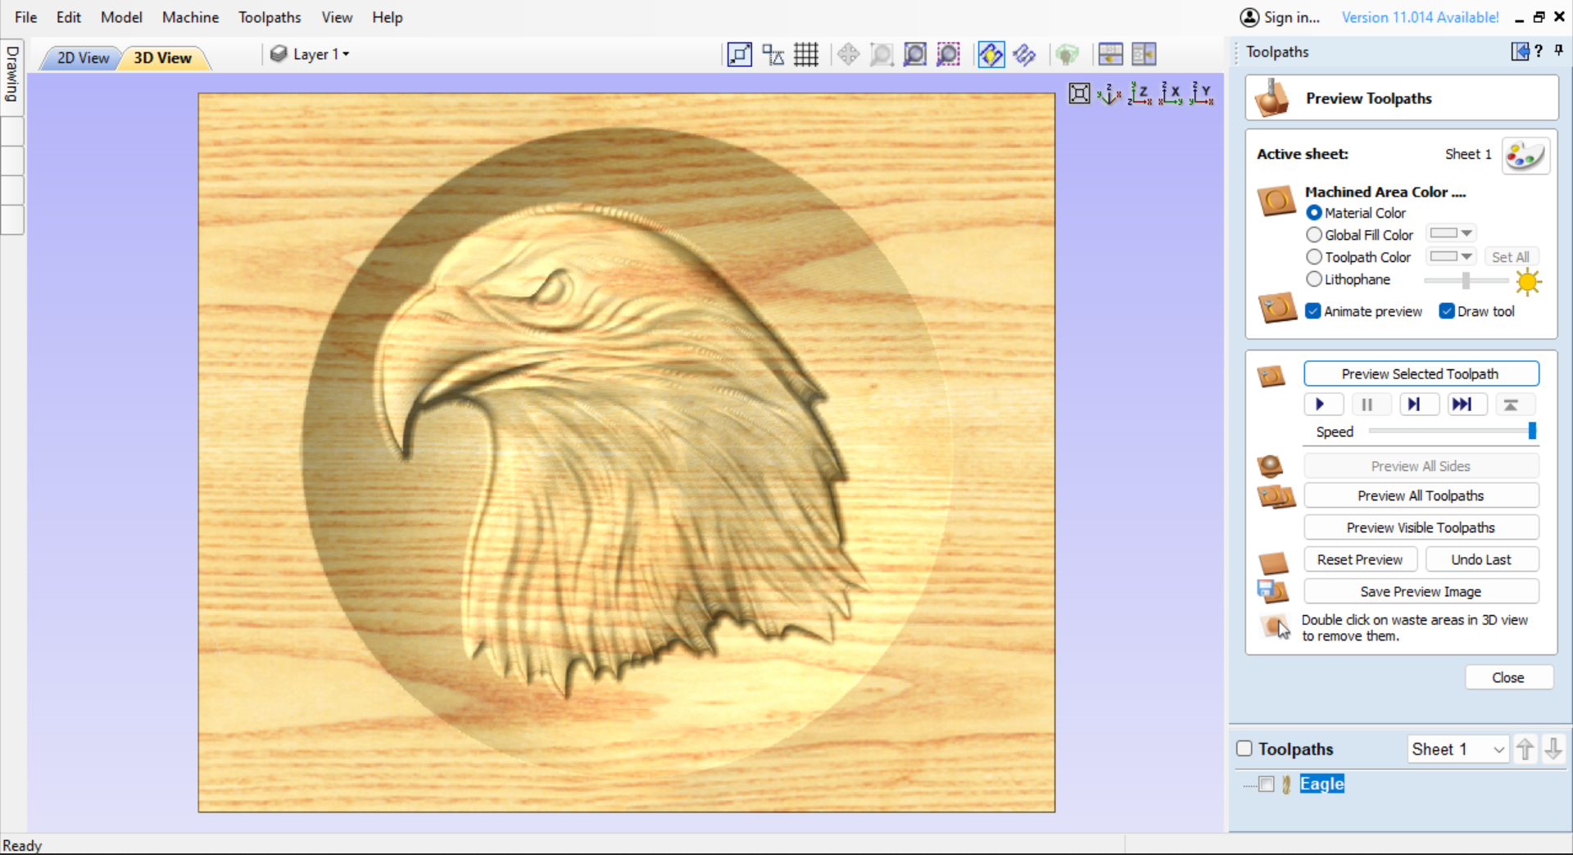The image size is (1573, 855).
Task: Uncheck the Draw tool option
Action: [x=1447, y=311]
